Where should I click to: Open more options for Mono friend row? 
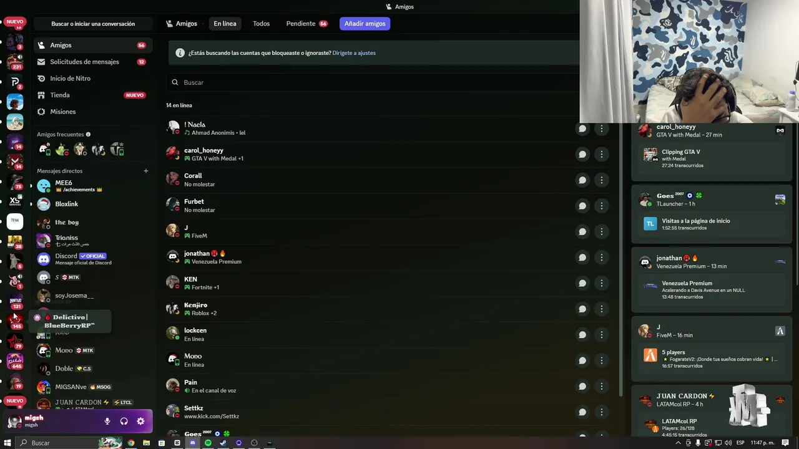point(602,360)
